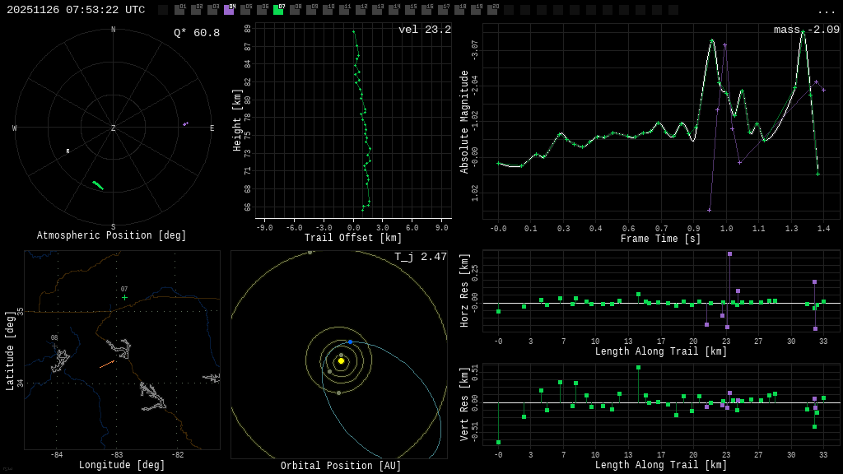Click the station 08 cross marker on map

(x=54, y=346)
